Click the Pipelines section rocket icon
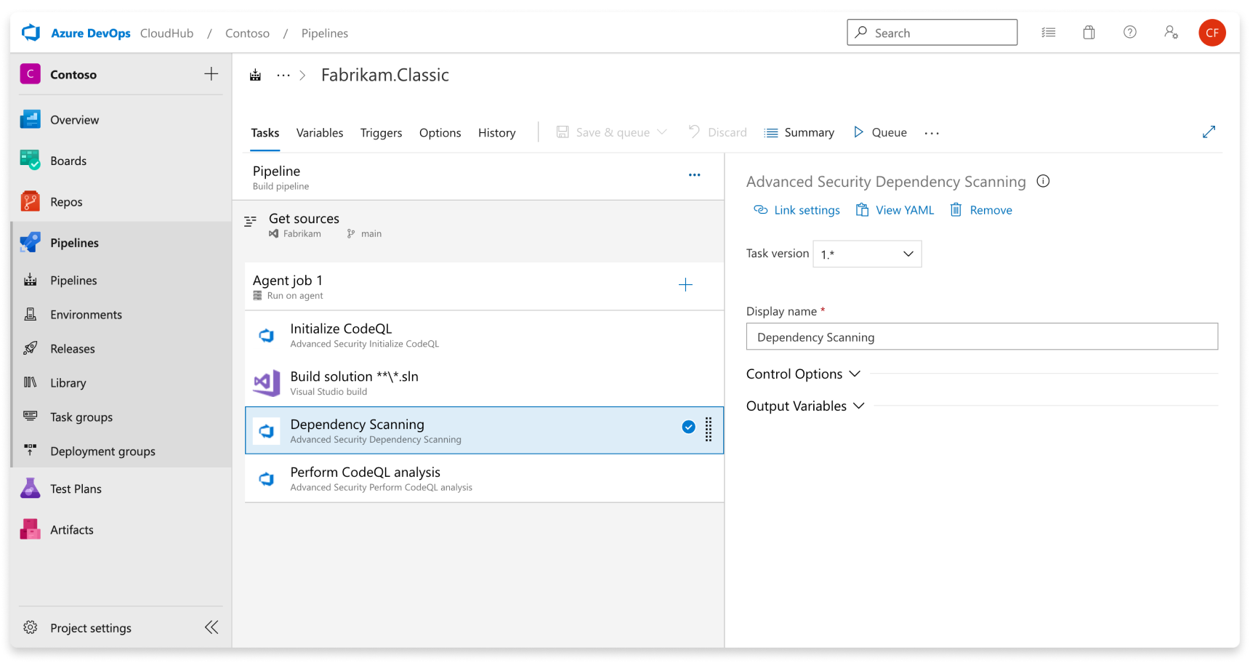 click(30, 242)
